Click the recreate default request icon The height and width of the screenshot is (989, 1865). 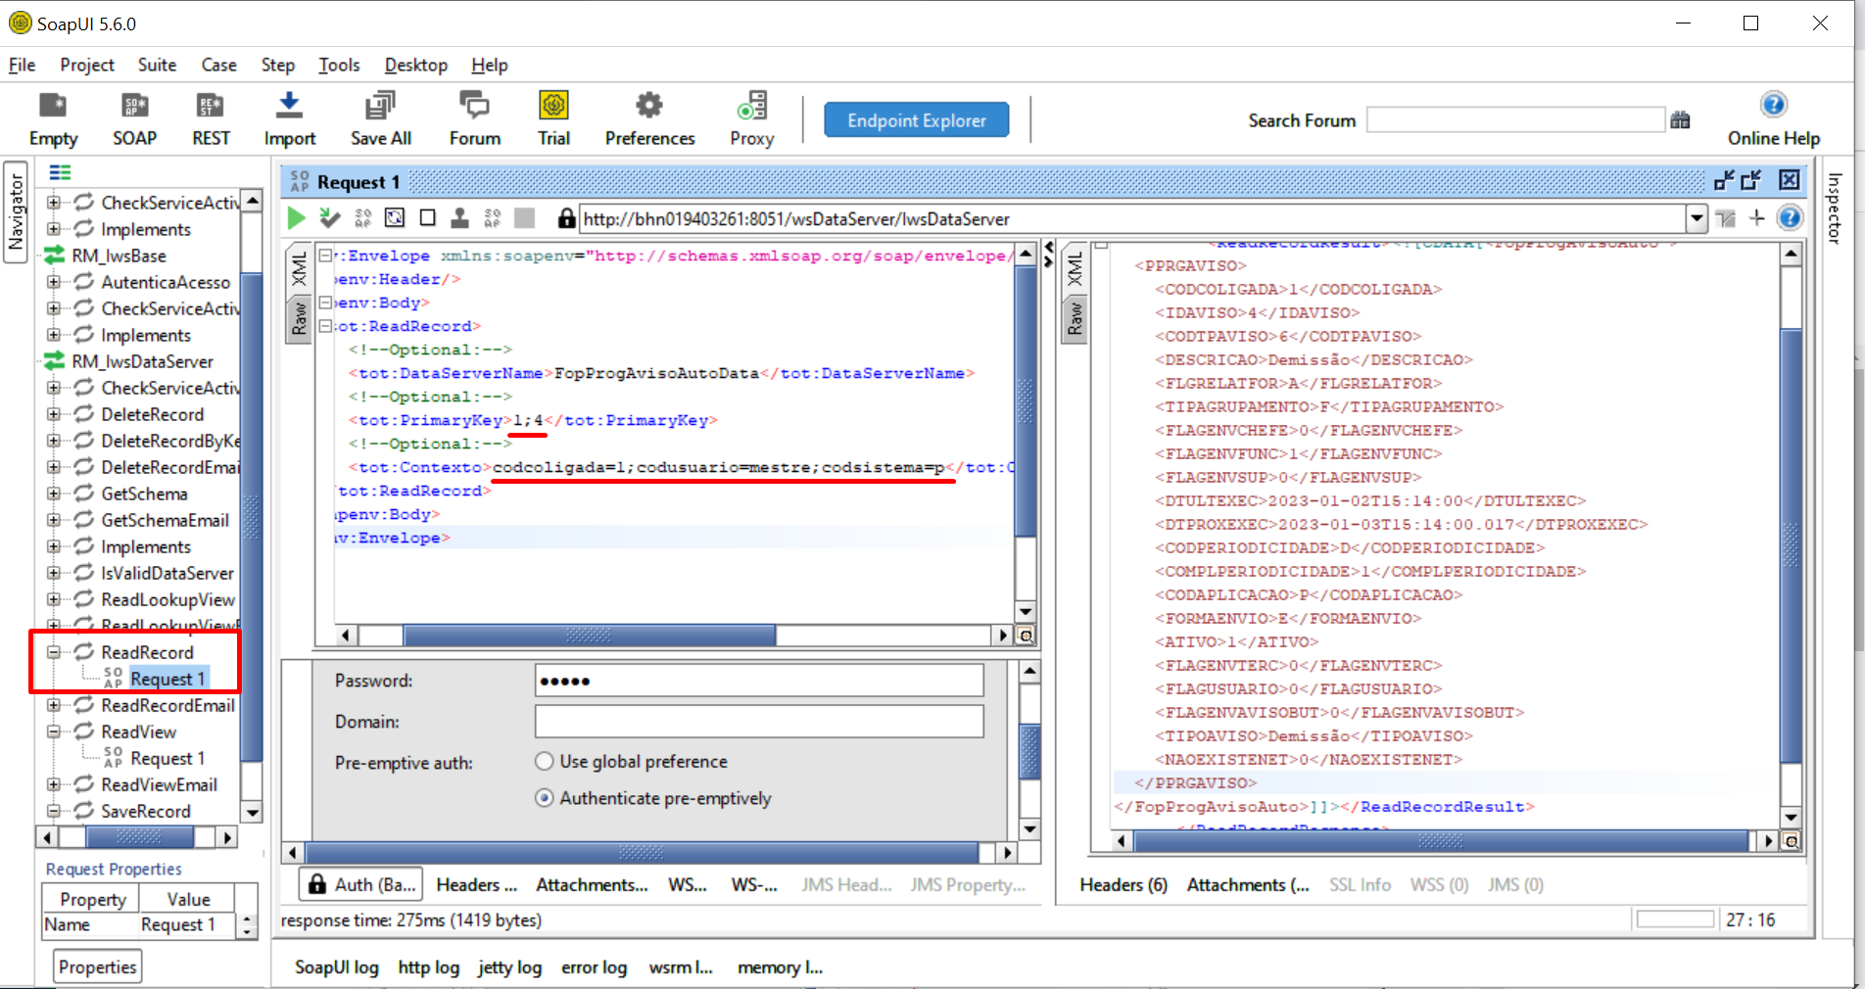point(363,218)
